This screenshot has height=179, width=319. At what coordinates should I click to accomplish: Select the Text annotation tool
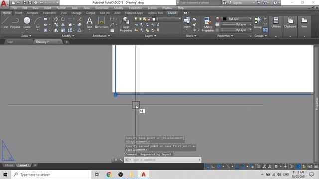[89, 23]
